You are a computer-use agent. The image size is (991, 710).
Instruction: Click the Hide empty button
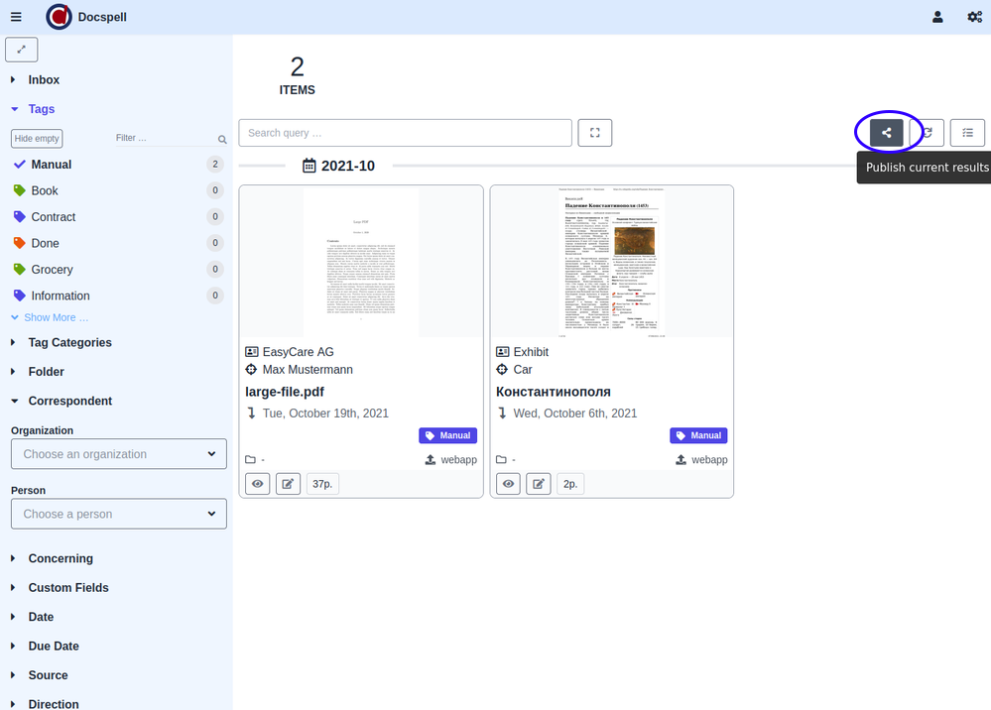tap(37, 139)
